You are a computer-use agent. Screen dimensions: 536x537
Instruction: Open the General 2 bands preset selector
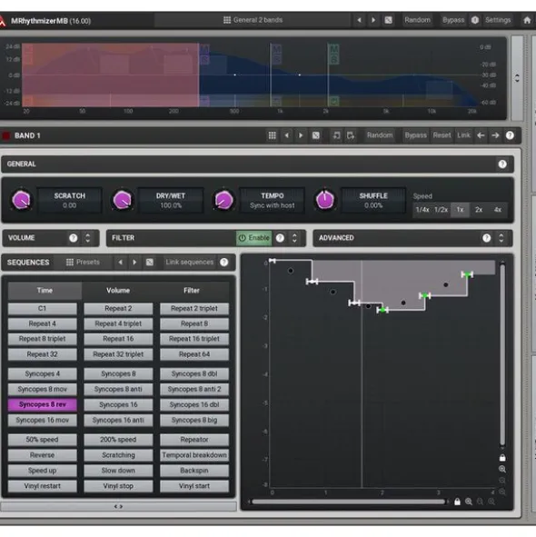point(253,20)
